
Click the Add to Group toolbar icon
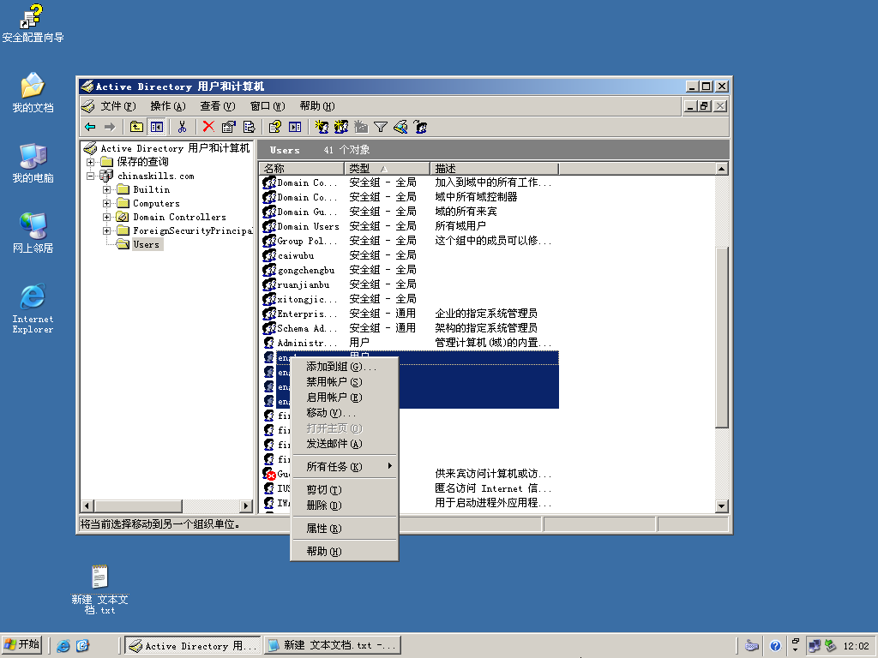420,127
